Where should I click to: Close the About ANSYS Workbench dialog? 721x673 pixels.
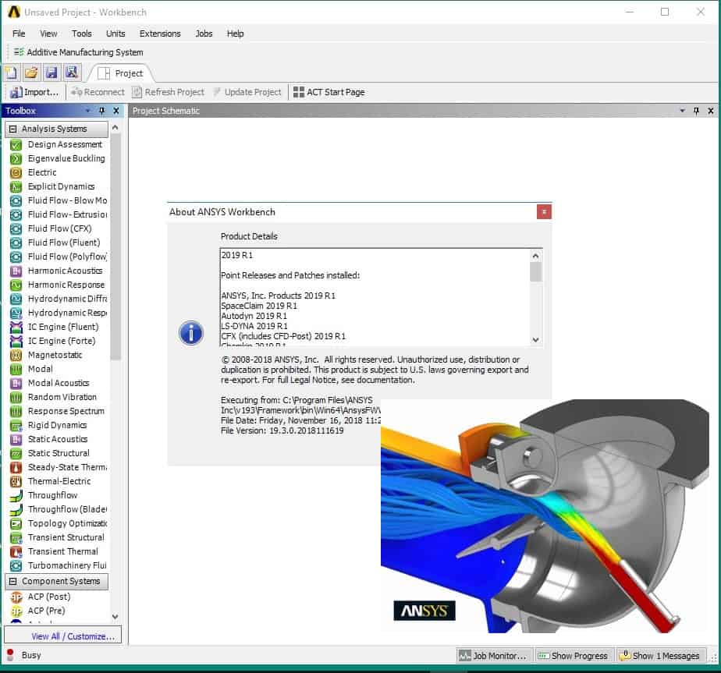544,212
